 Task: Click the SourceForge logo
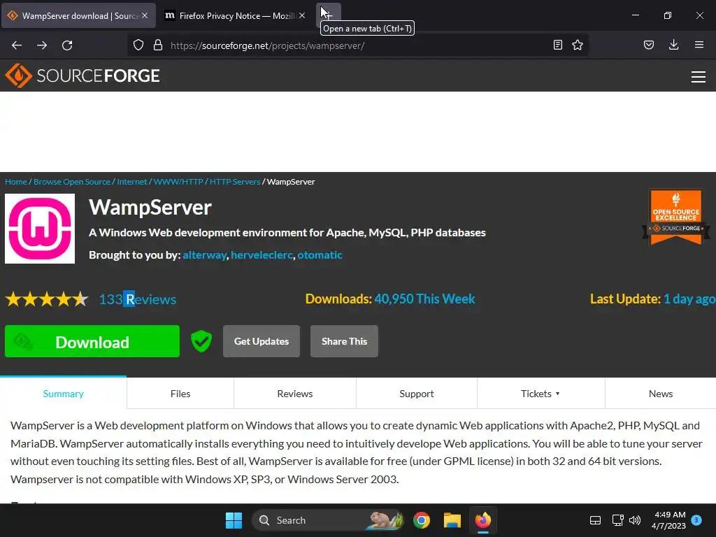[x=83, y=76]
